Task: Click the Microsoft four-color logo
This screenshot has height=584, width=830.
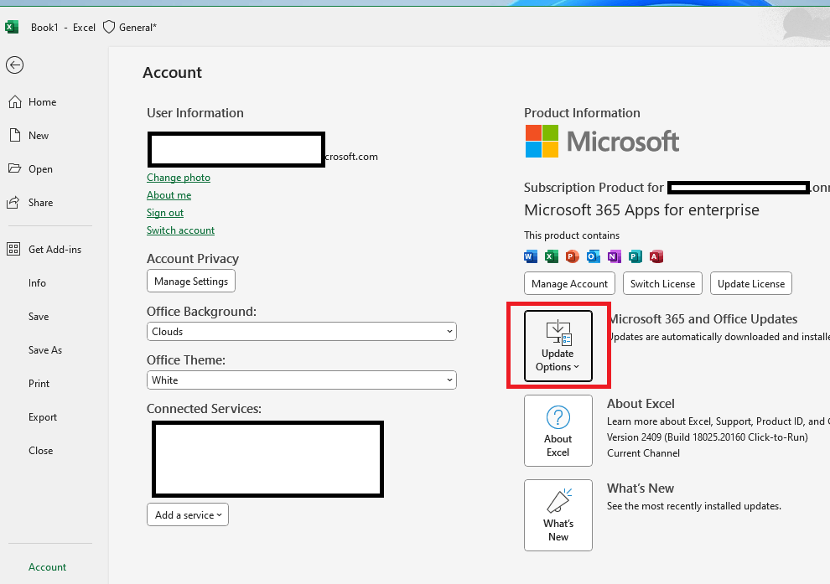Action: click(542, 142)
